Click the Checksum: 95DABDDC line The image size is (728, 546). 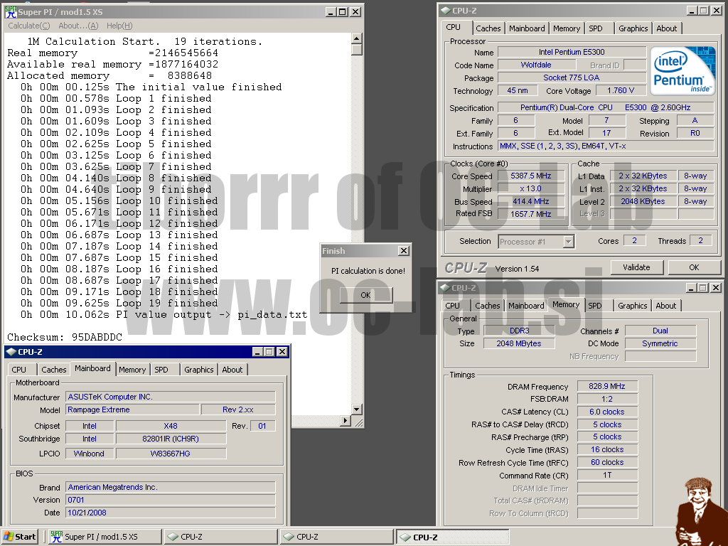[65, 337]
